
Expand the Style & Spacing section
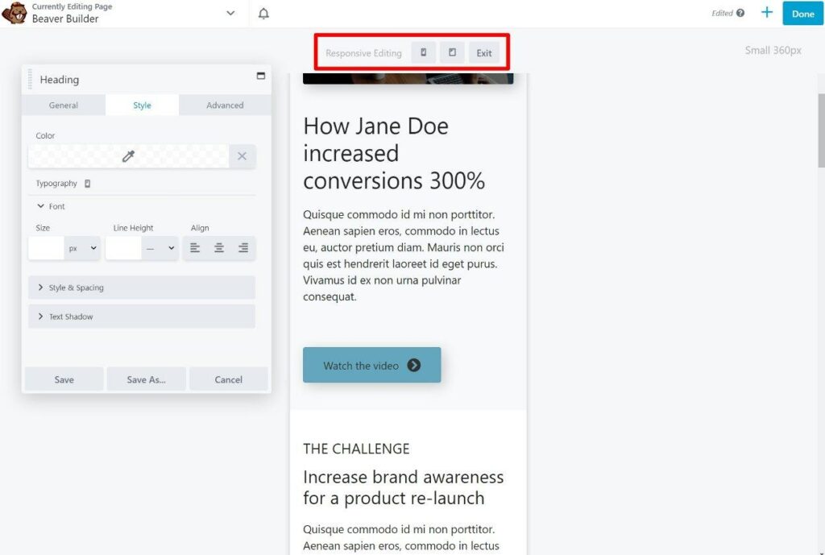click(142, 288)
